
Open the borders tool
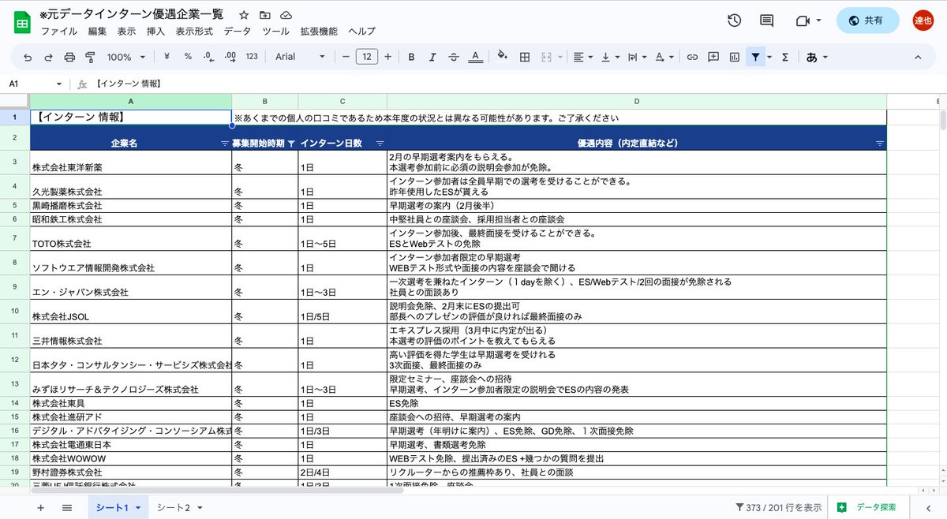(525, 57)
